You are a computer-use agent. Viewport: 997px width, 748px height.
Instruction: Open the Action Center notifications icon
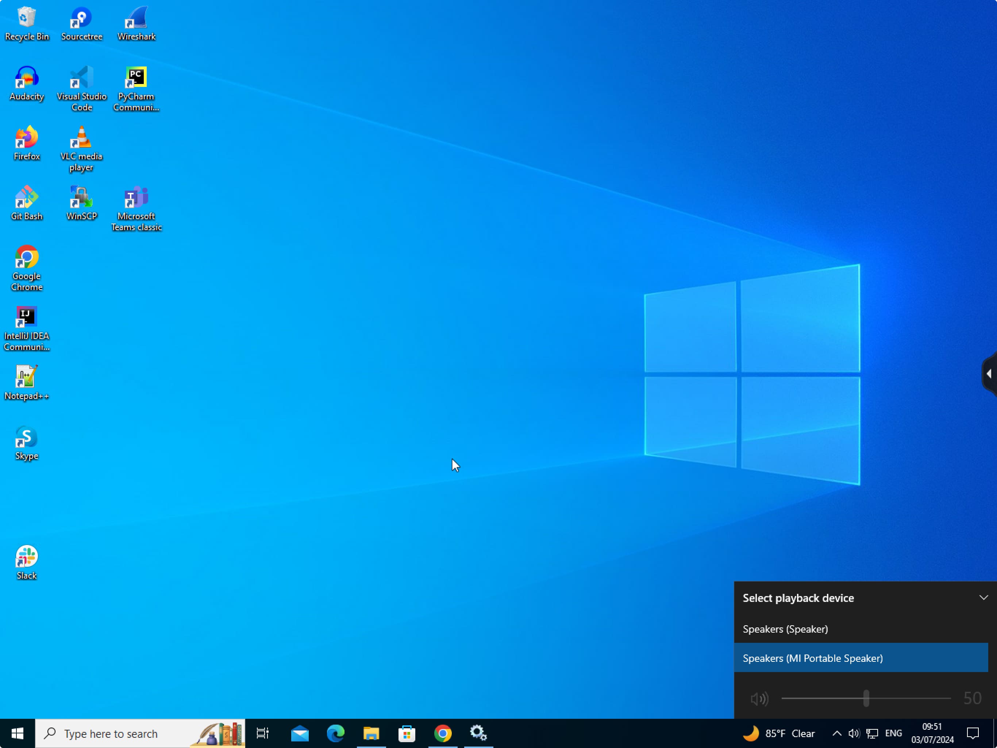pyautogui.click(x=973, y=733)
